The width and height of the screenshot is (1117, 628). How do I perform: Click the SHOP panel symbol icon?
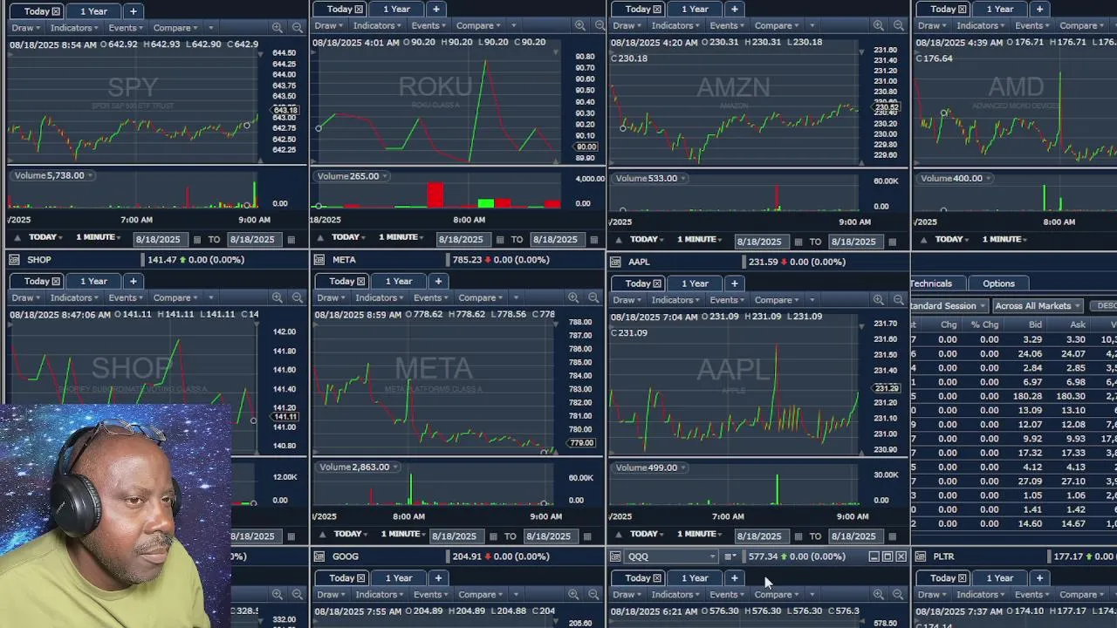click(13, 259)
